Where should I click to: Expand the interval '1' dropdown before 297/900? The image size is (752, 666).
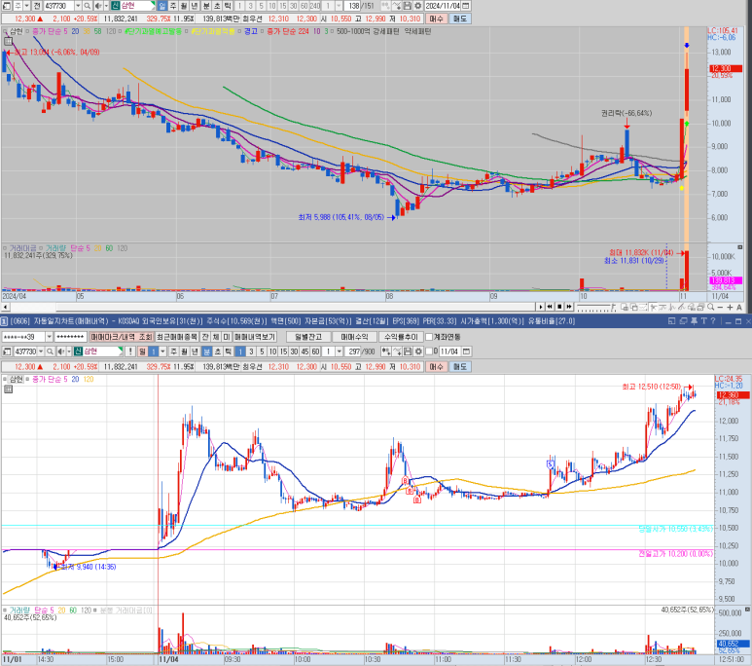click(340, 351)
